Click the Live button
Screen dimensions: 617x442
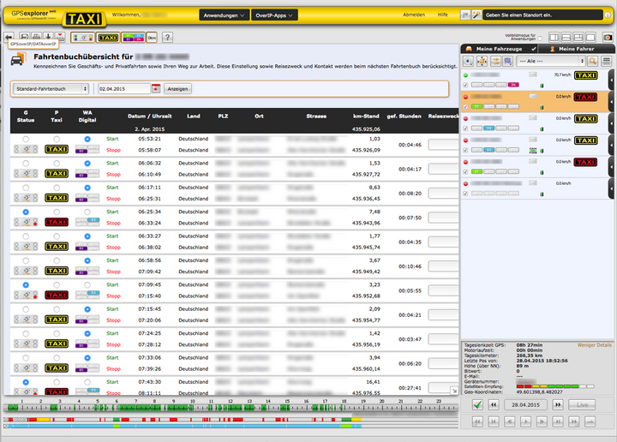coord(582,404)
